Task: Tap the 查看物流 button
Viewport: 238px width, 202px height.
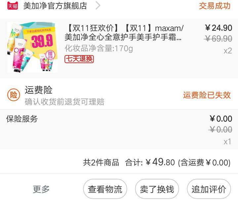Action: (x=105, y=189)
